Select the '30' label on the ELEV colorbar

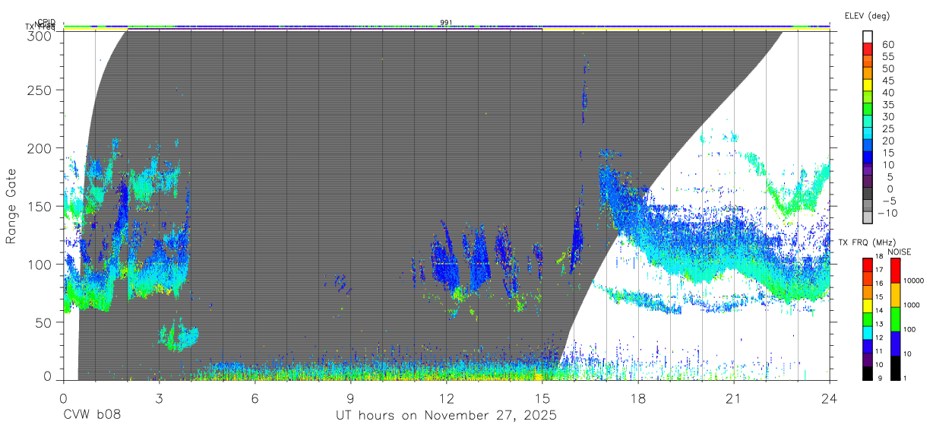pyautogui.click(x=888, y=116)
